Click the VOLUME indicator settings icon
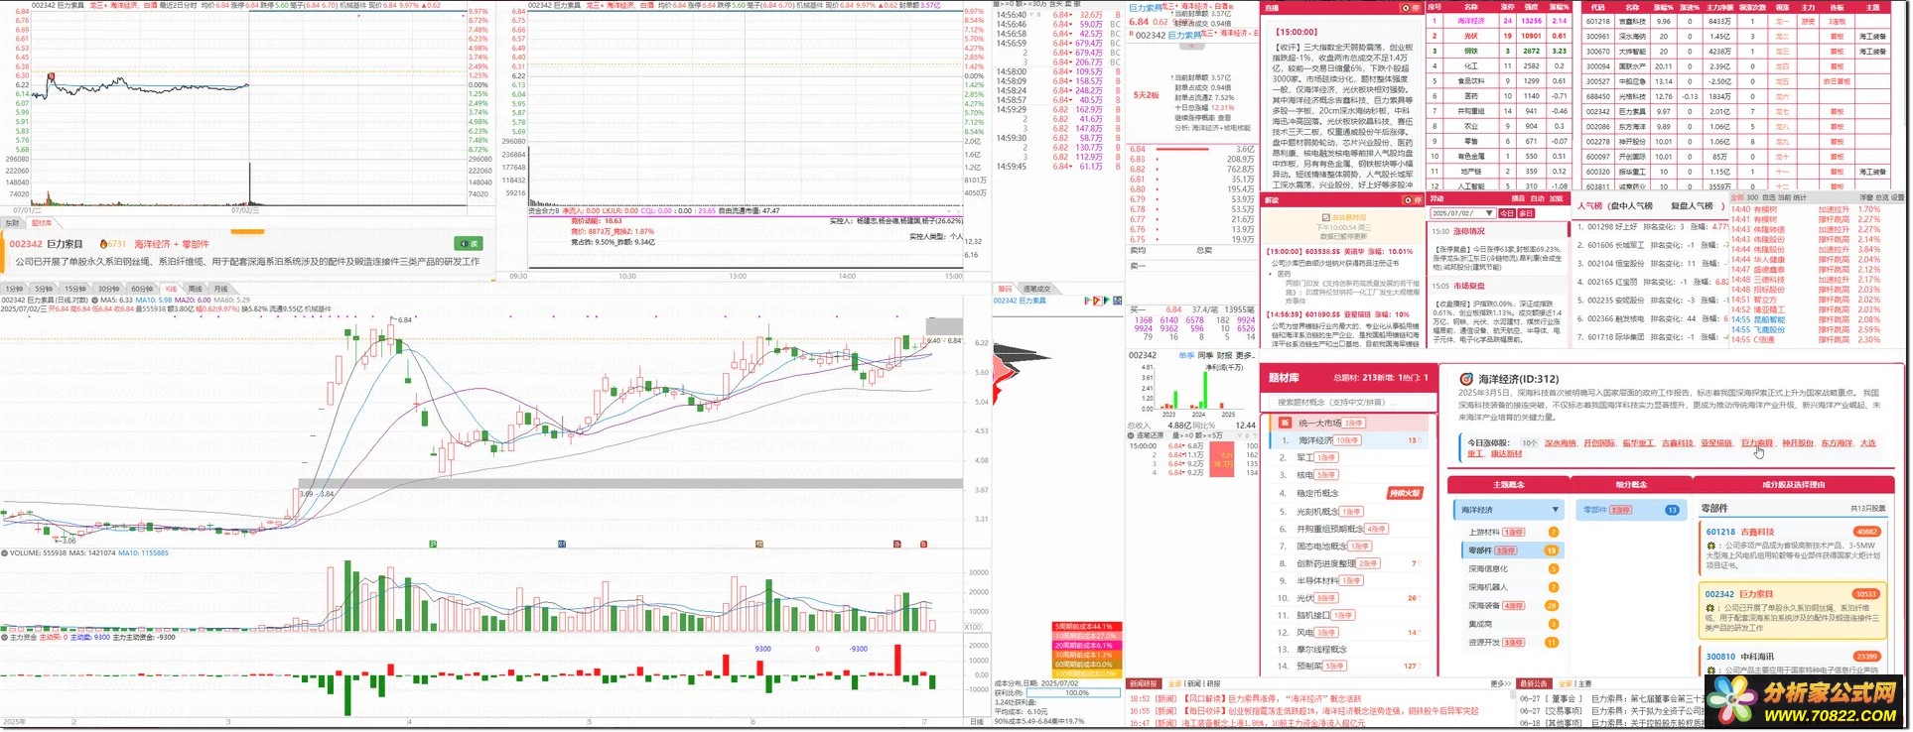This screenshot has width=1913, height=732. (x=5, y=553)
